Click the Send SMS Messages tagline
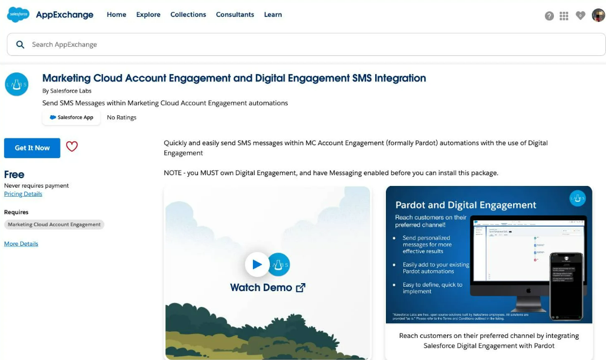Viewport: 606px width, 360px height. [165, 103]
